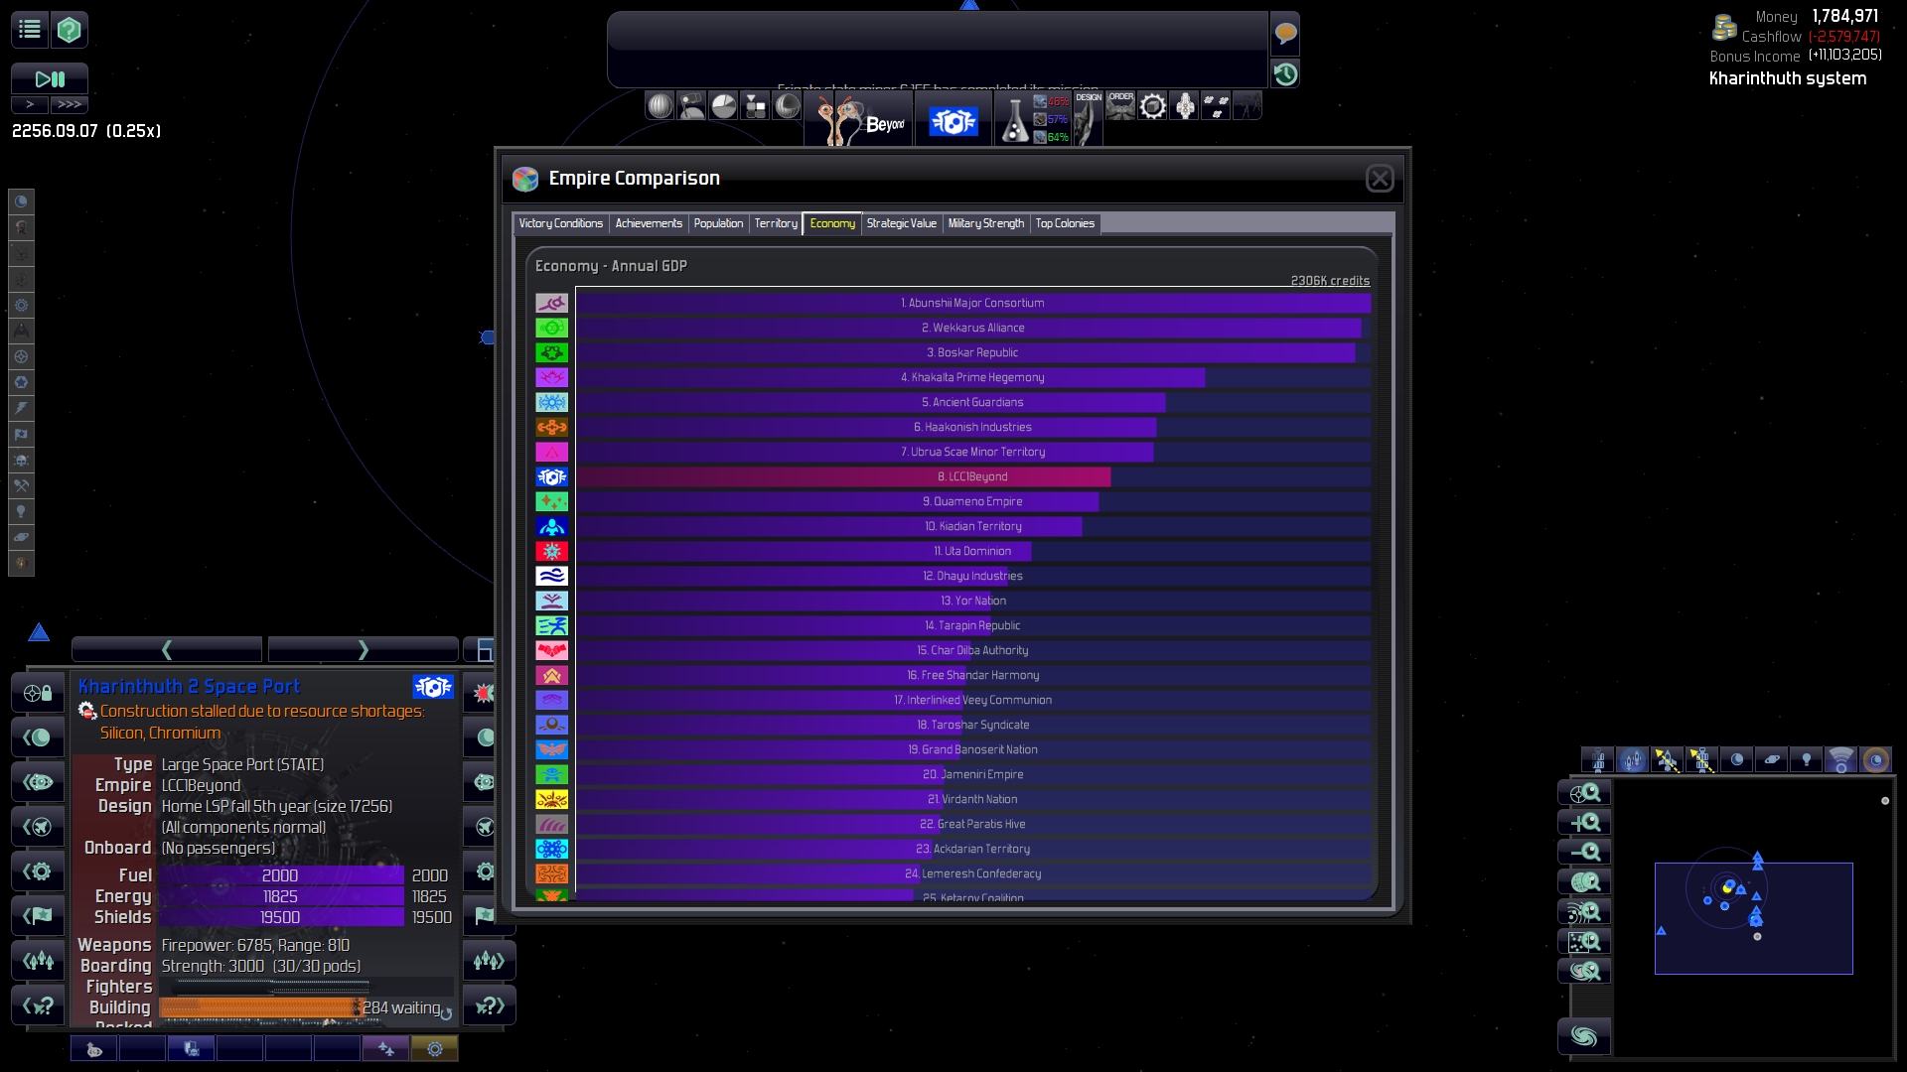This screenshot has width=1907, height=1072.
Task: Click the DESIGN ships button
Action: [1089, 119]
